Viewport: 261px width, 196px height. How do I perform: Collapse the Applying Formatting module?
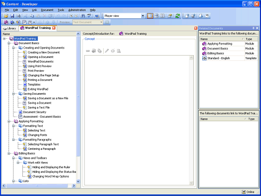(x=9, y=121)
